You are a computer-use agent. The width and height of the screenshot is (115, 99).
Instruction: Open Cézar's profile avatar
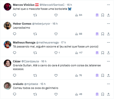(x=8, y=63)
